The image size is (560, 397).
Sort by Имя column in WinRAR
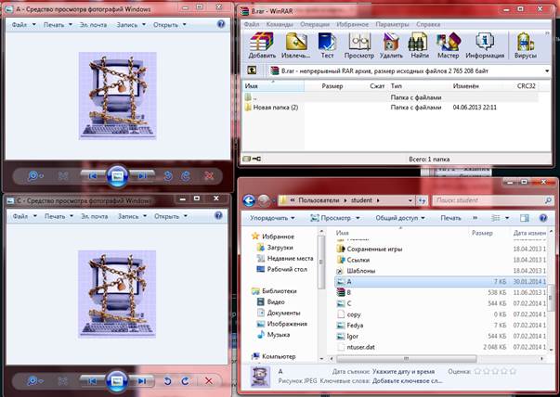coord(274,86)
